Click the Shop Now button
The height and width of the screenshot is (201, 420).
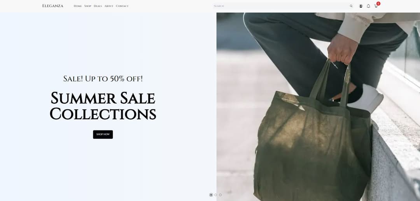[103, 134]
